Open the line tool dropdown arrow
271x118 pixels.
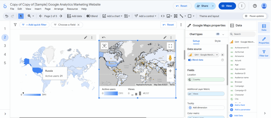coord(185,16)
